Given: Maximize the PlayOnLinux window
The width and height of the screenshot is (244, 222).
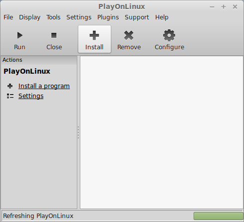Looking at the screenshot, I should [224, 7].
